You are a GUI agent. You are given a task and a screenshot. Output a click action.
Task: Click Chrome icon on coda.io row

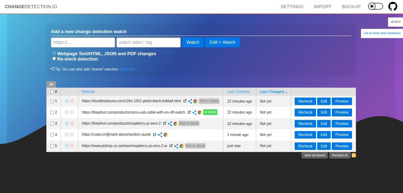pos(166,135)
